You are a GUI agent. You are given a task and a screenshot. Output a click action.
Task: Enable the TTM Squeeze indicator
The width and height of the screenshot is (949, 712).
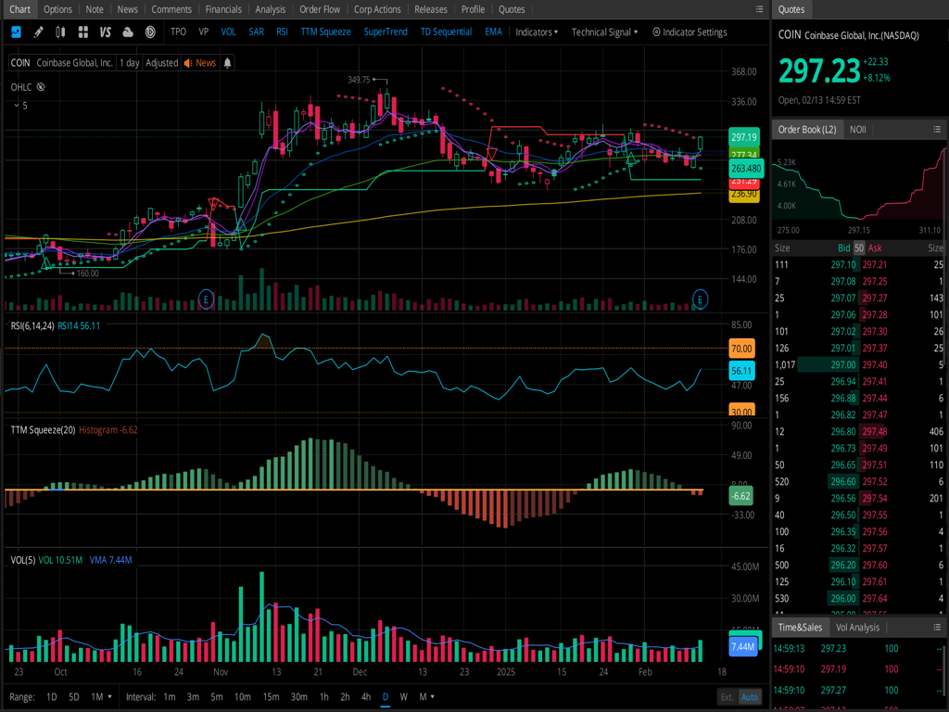point(325,32)
